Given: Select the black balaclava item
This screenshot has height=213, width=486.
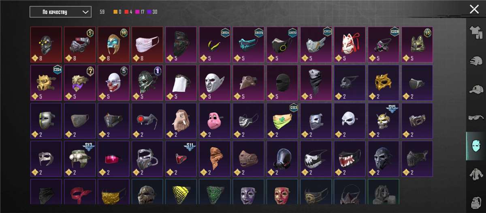Looking at the screenshot, I should tap(282, 82).
